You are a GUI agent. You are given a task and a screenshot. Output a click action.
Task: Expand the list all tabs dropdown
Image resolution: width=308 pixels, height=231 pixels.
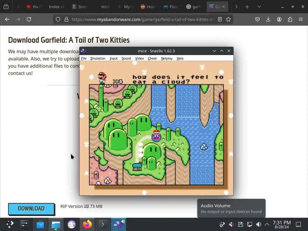click(x=259, y=7)
